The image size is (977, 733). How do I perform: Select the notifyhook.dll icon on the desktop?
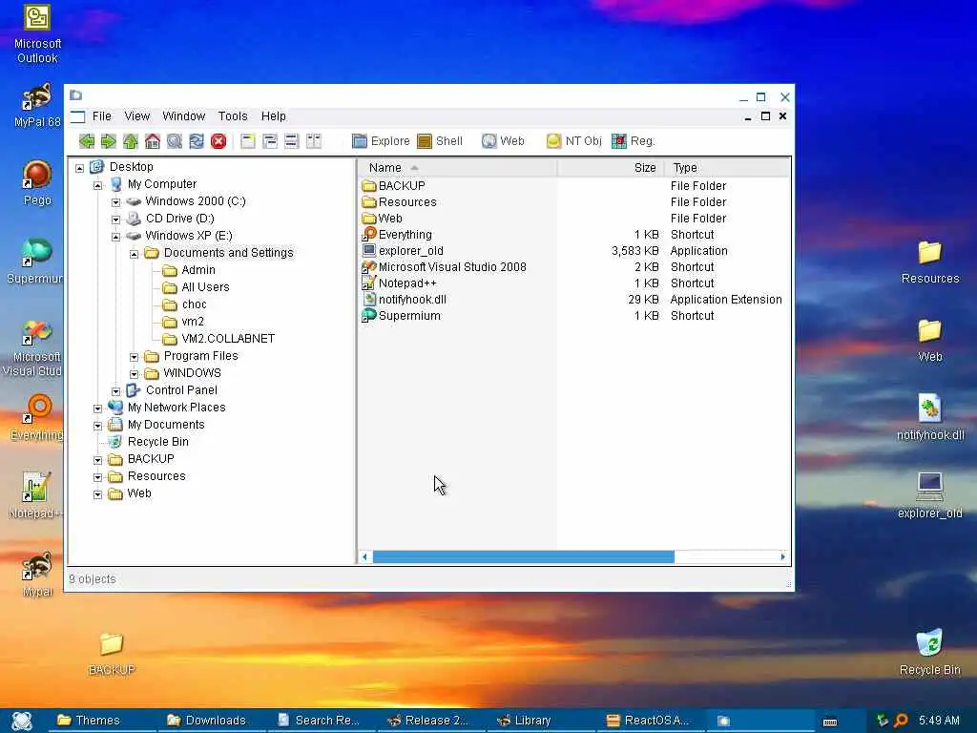(x=930, y=418)
